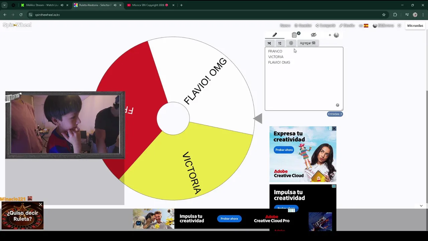Image resolution: width=428 pixels, height=241 pixels.
Task: Bookmark this page with star icon
Action: coord(384,15)
